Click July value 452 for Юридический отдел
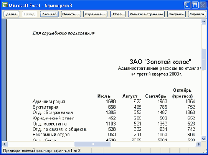The height and width of the screenshot is (155, 208). tap(112, 118)
